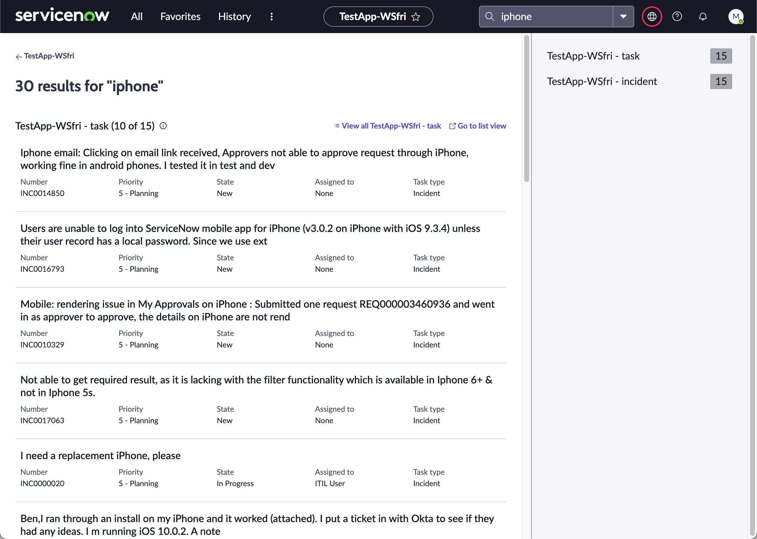
Task: Filter by TestApp-WSfri - task category
Action: 639,56
